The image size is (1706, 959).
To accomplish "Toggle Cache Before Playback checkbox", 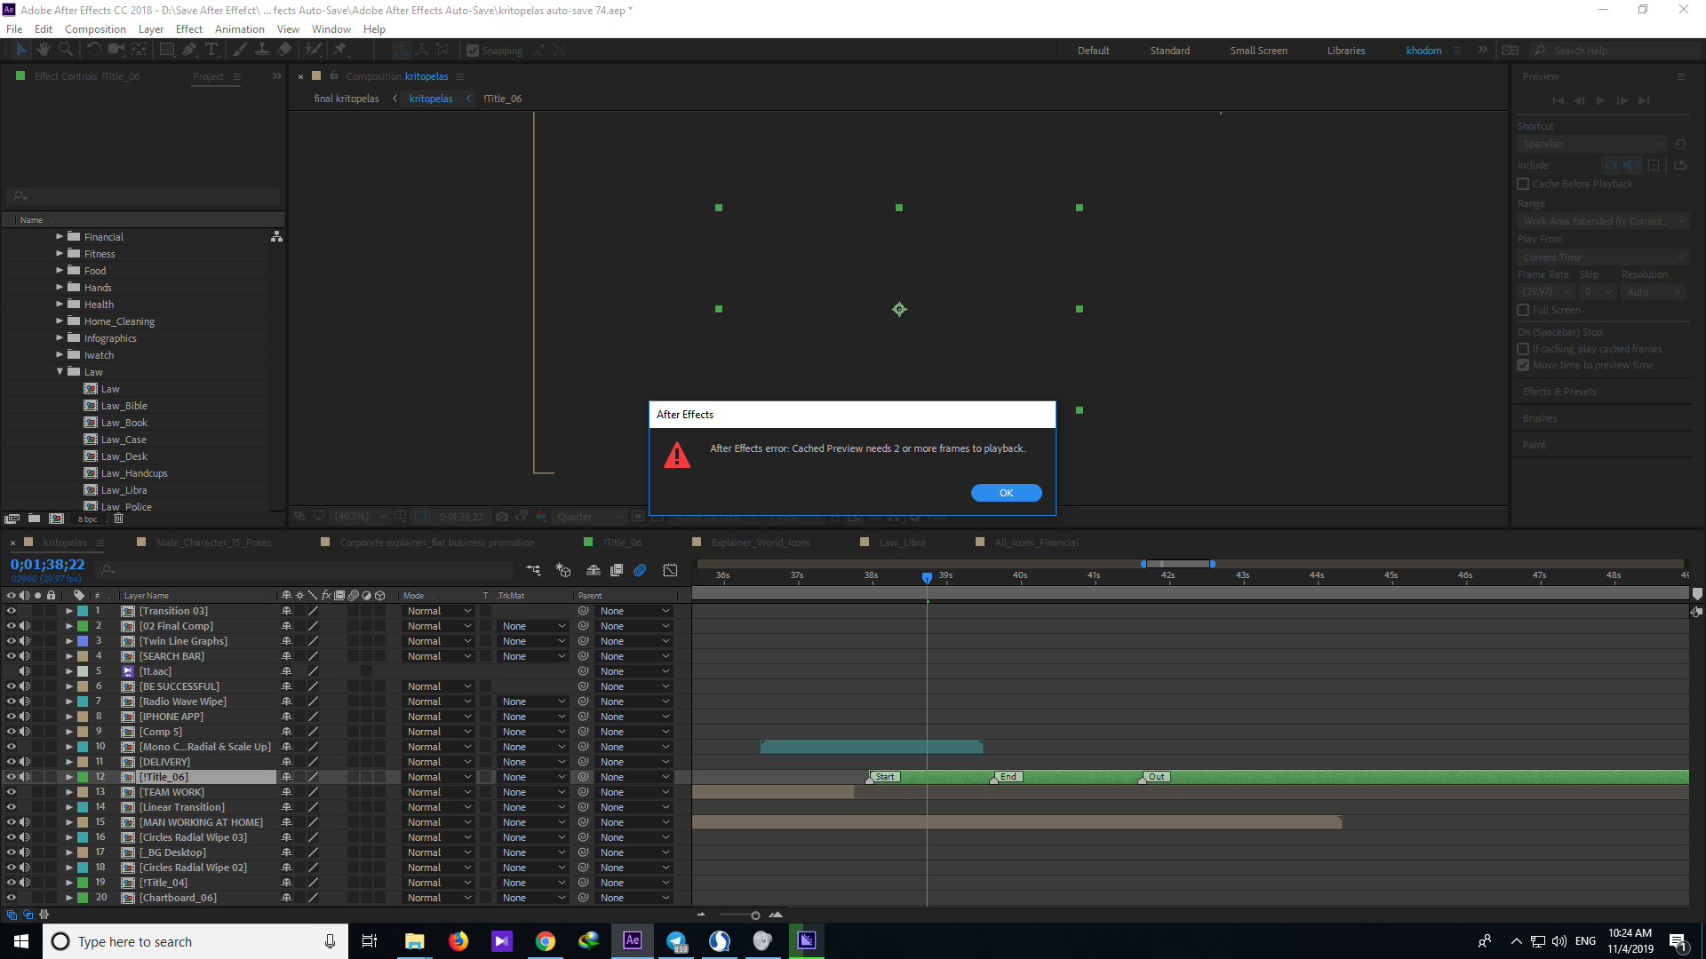I will 1523,184.
